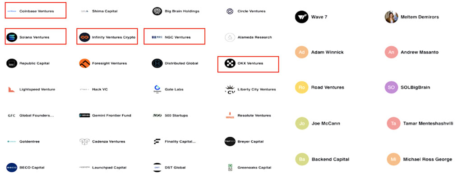Click the Greenoaks Capital name
The width and height of the screenshot is (462, 174).
coord(254,168)
